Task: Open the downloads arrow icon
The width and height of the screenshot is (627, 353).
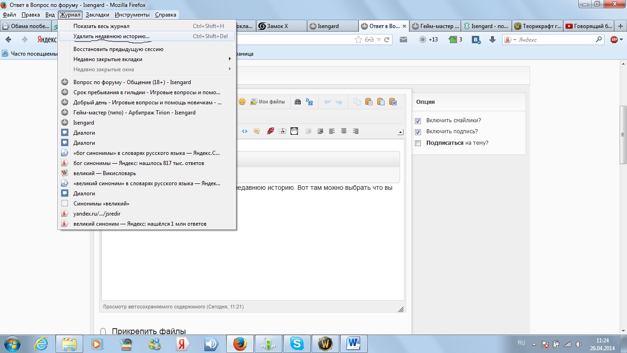Action: tap(493, 40)
